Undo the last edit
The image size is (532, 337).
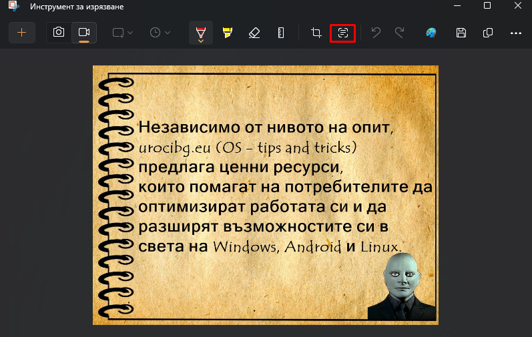click(x=376, y=33)
